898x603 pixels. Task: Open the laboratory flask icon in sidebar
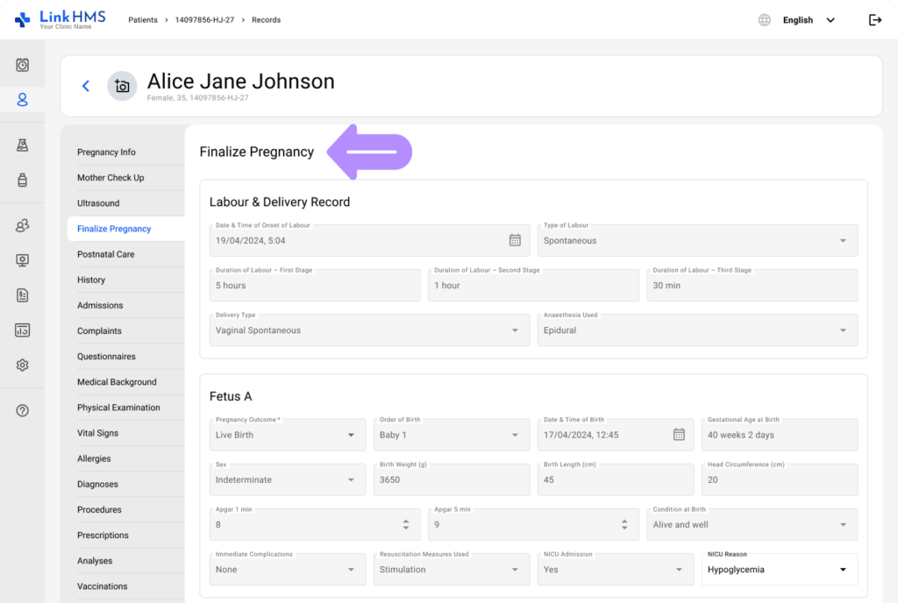pyautogui.click(x=23, y=145)
